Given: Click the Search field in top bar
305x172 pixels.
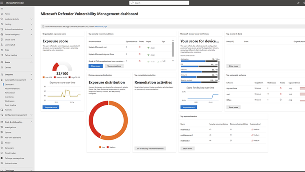Looking at the screenshot, I should 159,3.
